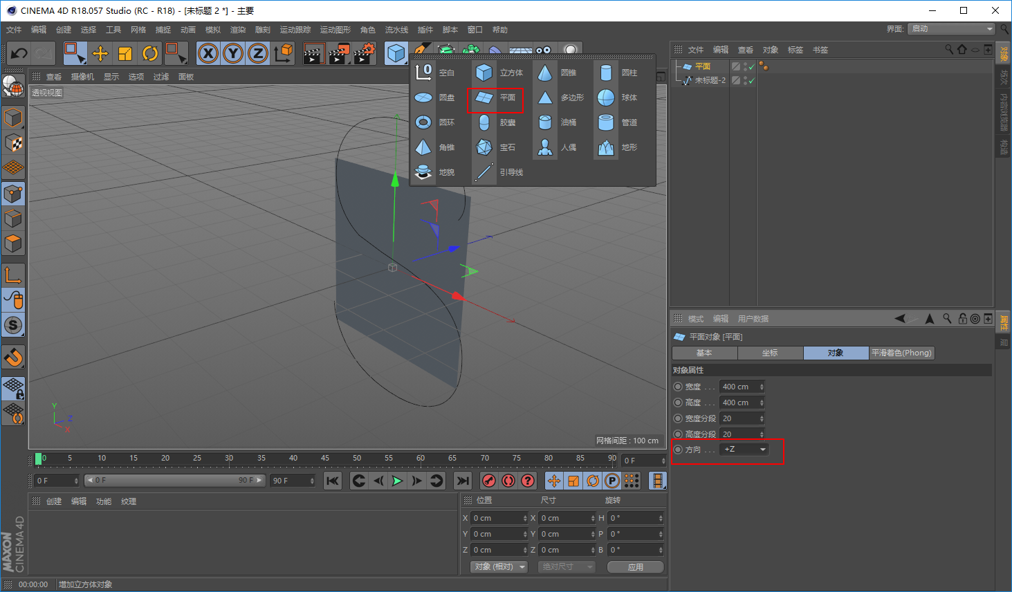Image resolution: width=1012 pixels, height=592 pixels.
Task: Choose 角锥 pyramid primitive
Action: (435, 147)
